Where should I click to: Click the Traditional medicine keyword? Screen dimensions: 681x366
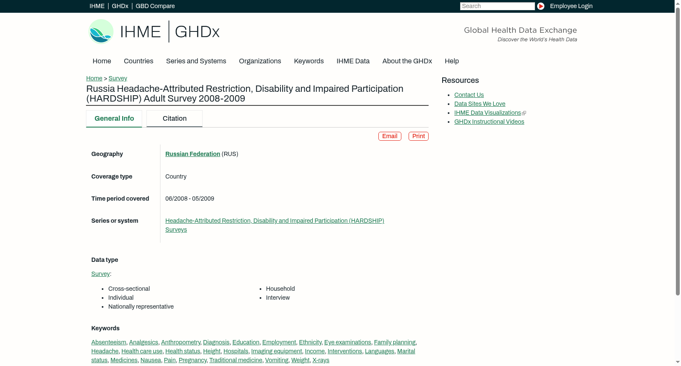tap(236, 360)
